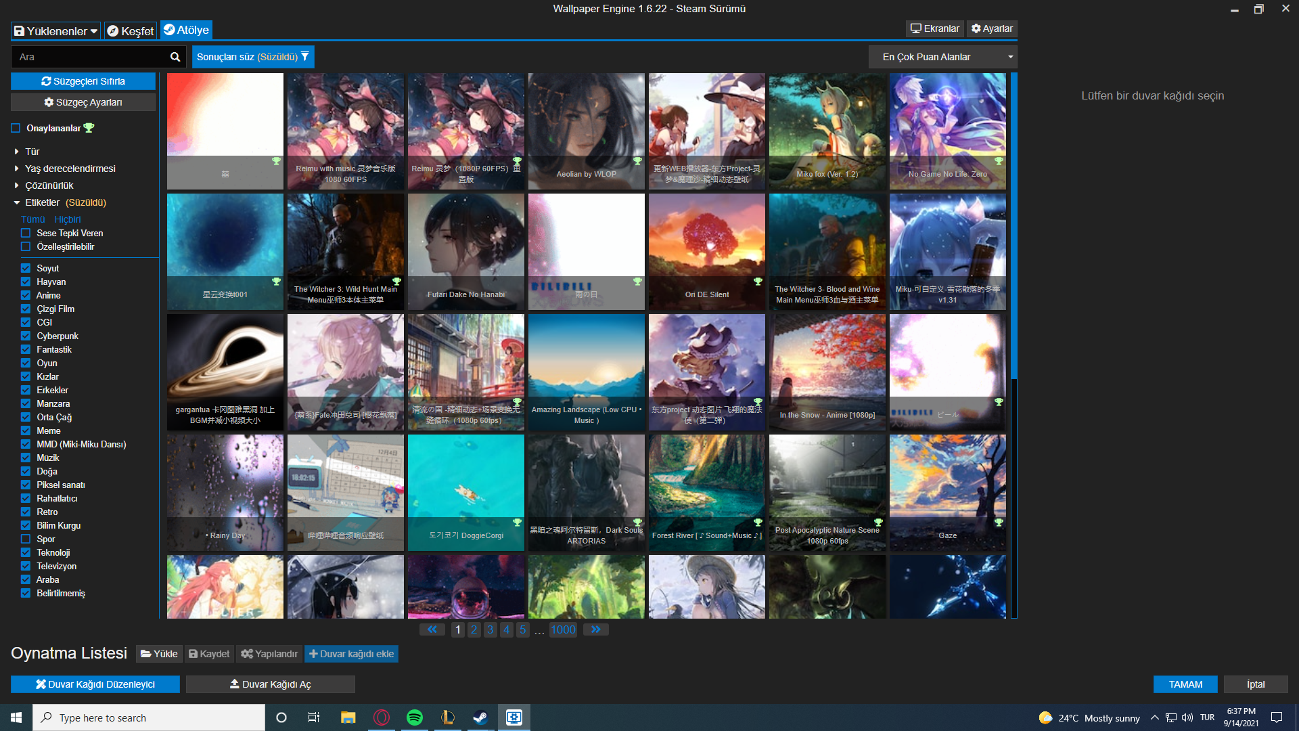
Task: Select No Game No Life: Zero wallpaper
Action: pos(948,131)
